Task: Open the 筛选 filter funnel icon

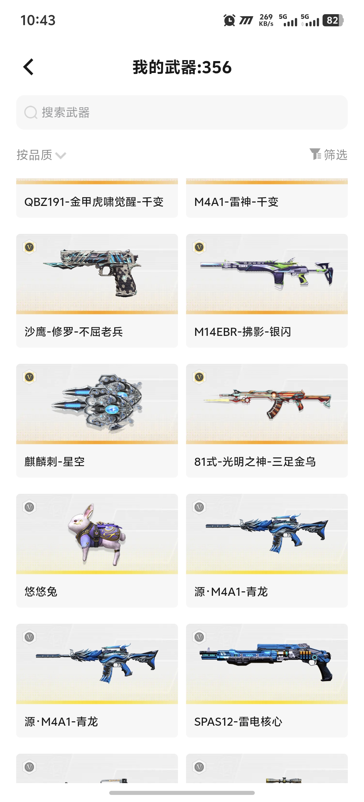Action: (x=315, y=155)
